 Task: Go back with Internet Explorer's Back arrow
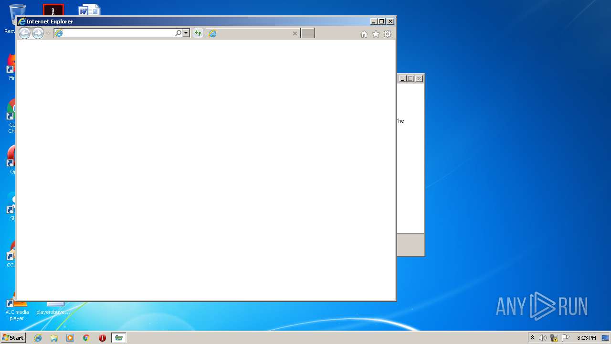[x=24, y=33]
